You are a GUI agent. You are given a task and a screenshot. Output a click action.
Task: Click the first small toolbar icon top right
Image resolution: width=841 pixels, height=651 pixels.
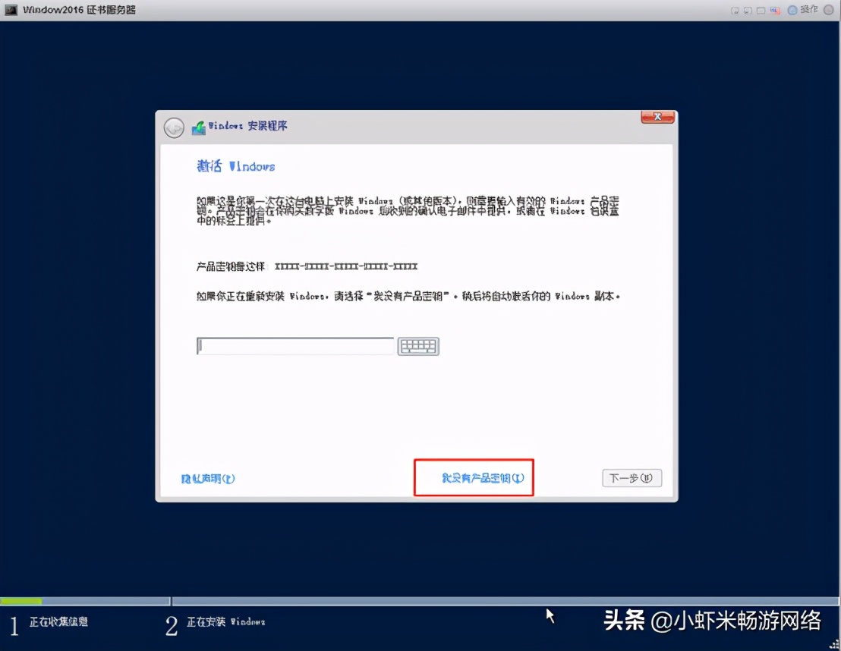[x=735, y=11]
